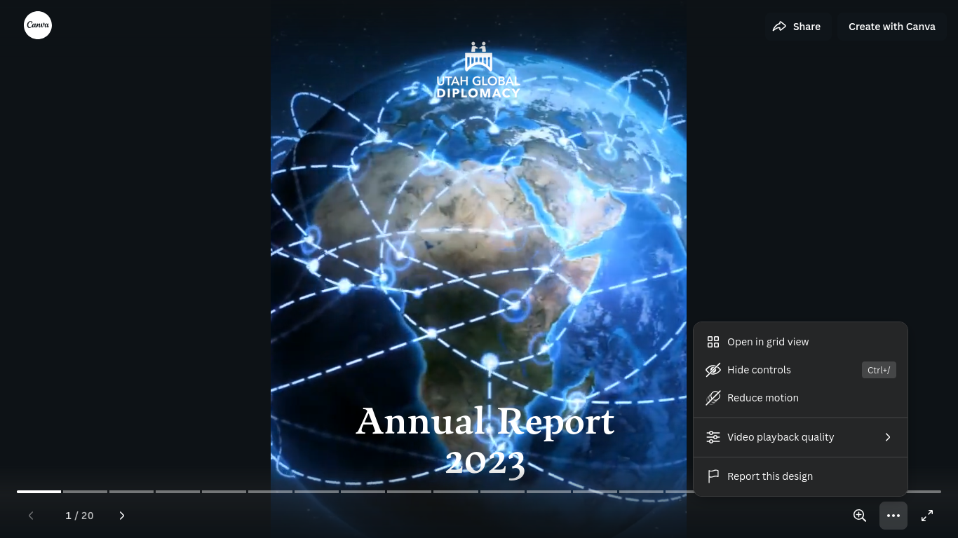The image size is (958, 538).
Task: Click the Canva logo
Action: [x=38, y=25]
